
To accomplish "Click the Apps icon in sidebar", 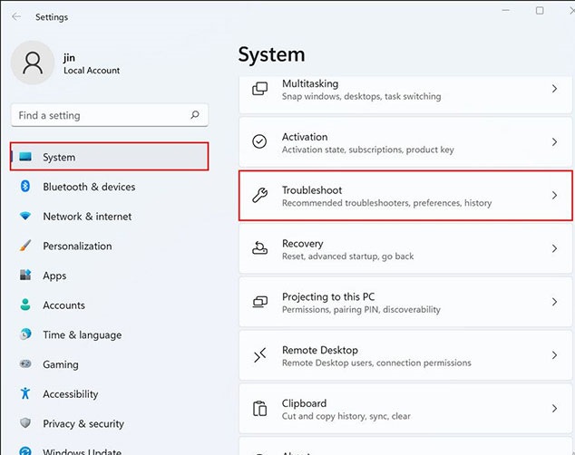I will pyautogui.click(x=25, y=275).
